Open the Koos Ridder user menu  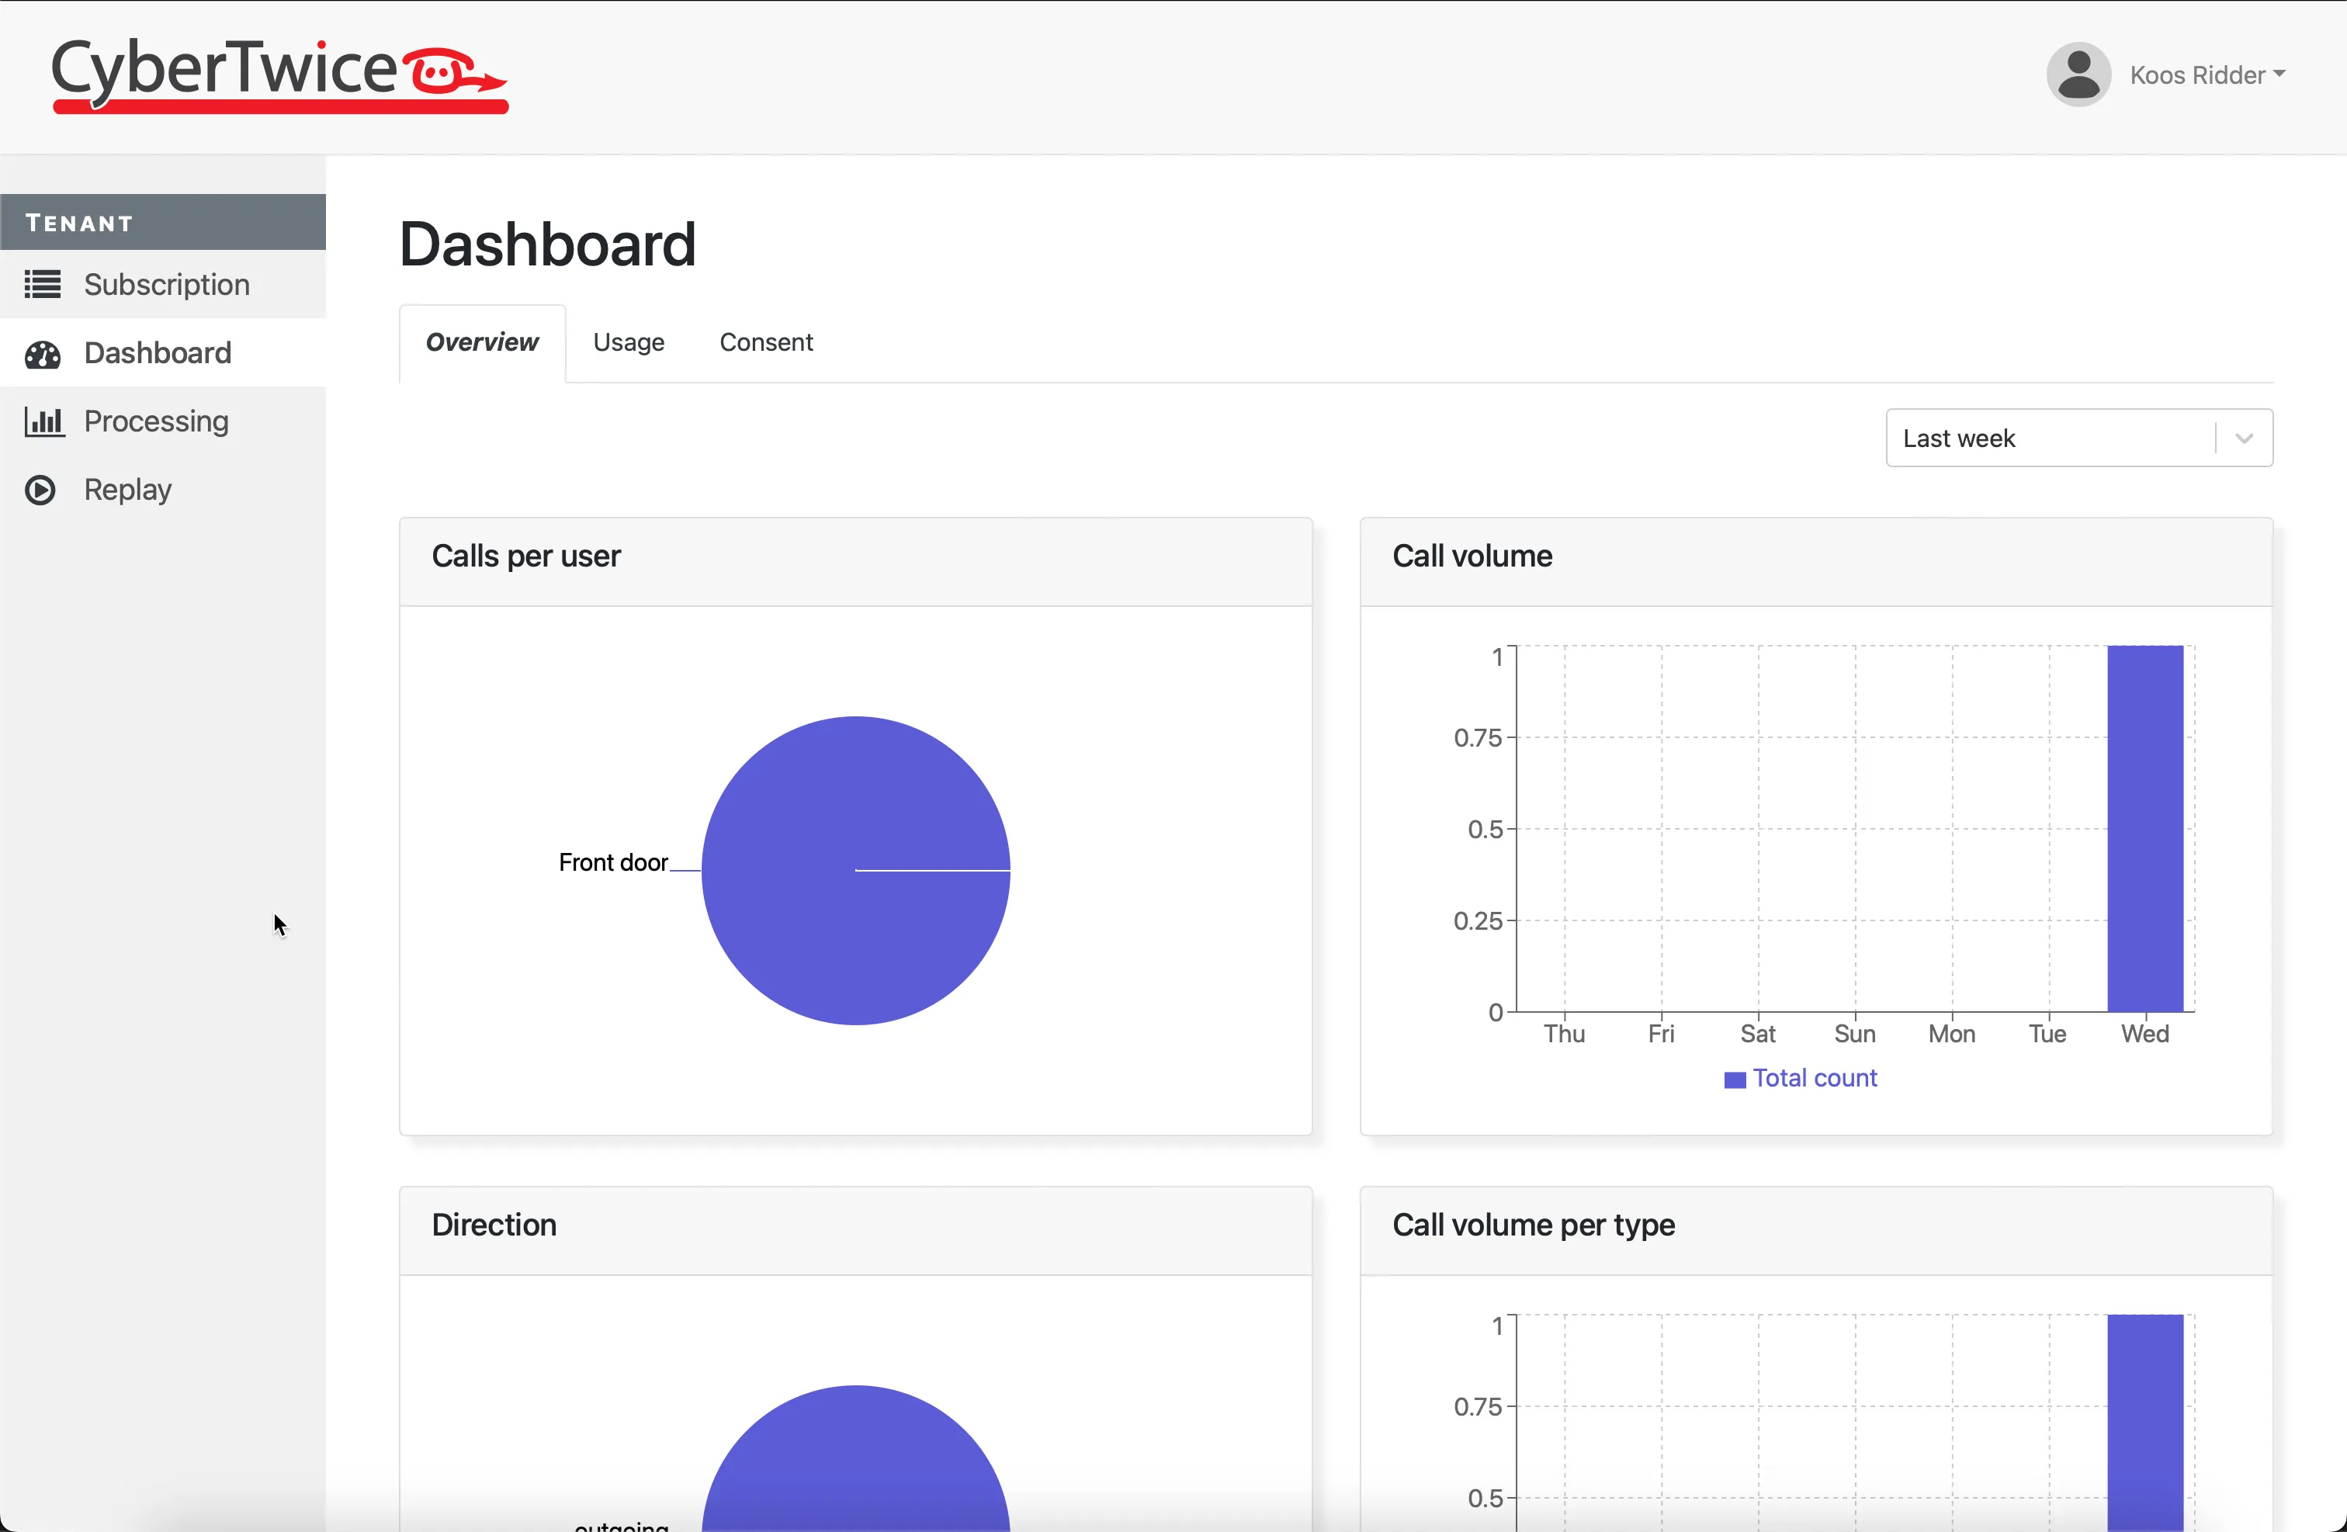pyautogui.click(x=2207, y=75)
